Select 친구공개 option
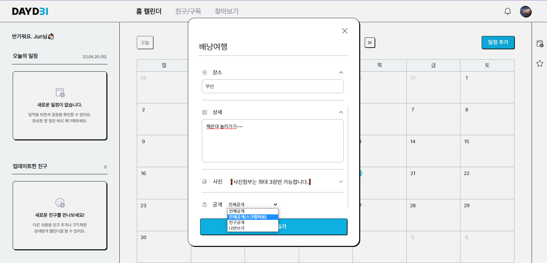 tap(253, 223)
